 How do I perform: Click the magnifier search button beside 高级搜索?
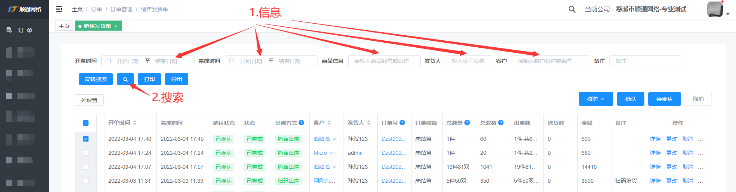click(125, 79)
